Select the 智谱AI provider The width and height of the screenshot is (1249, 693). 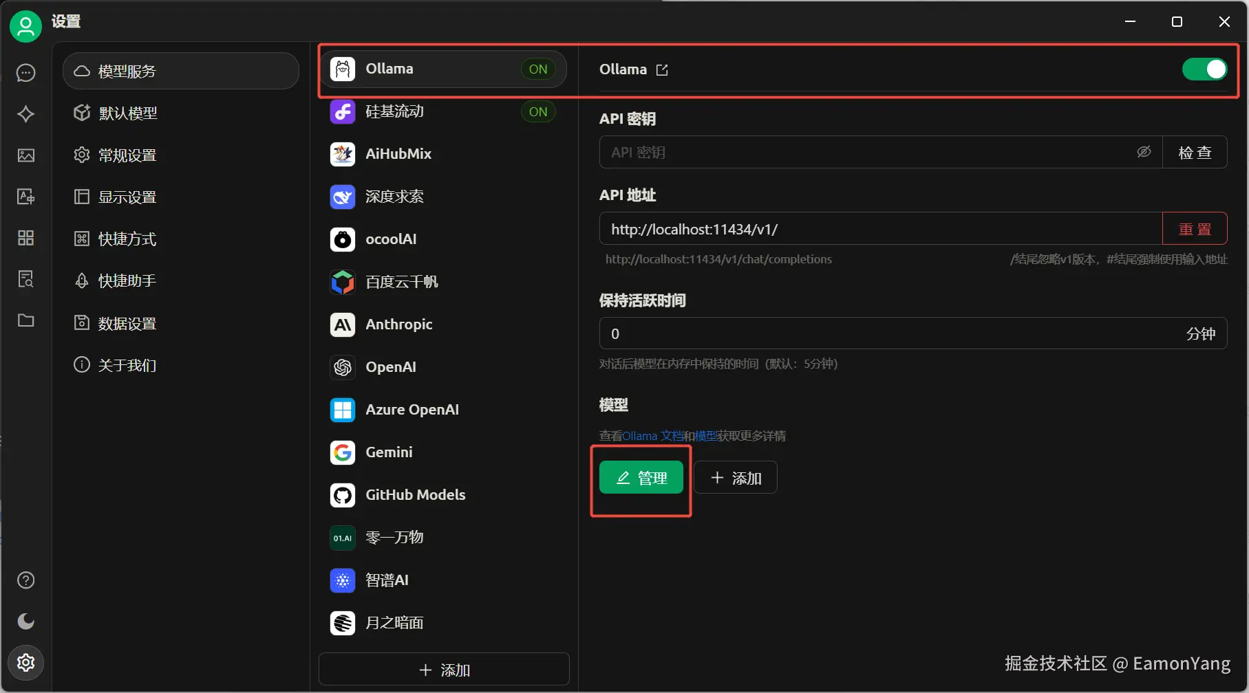tap(444, 580)
